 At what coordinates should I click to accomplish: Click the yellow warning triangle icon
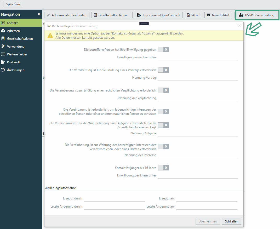click(50, 36)
